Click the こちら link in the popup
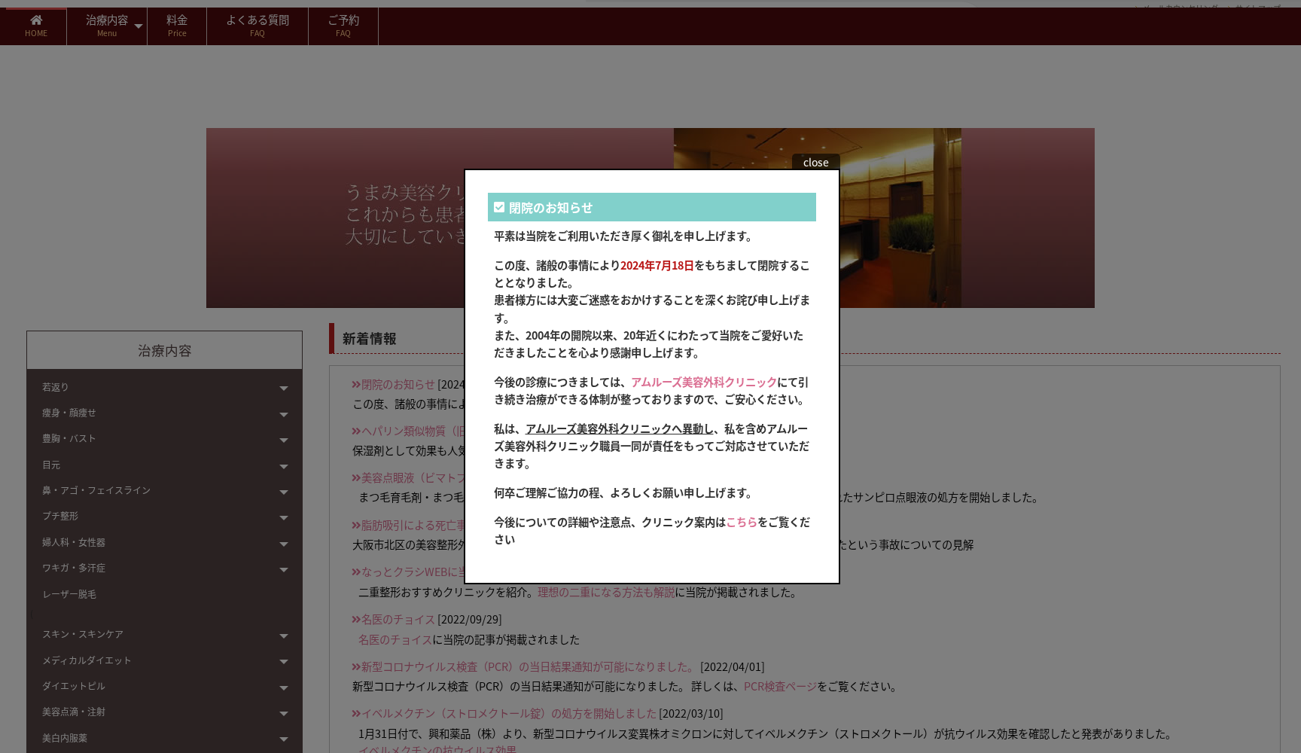1301x753 pixels. point(742,522)
